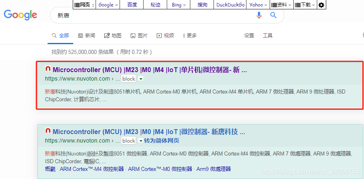
Task: Open the 资料 category in toolbar
Action: 281,5
